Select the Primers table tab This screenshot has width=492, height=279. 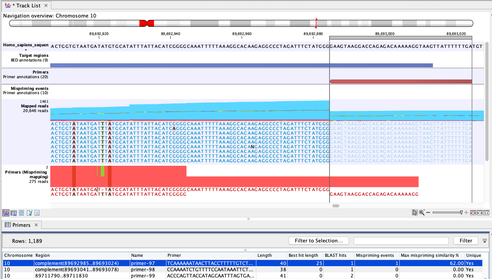coord(21,225)
